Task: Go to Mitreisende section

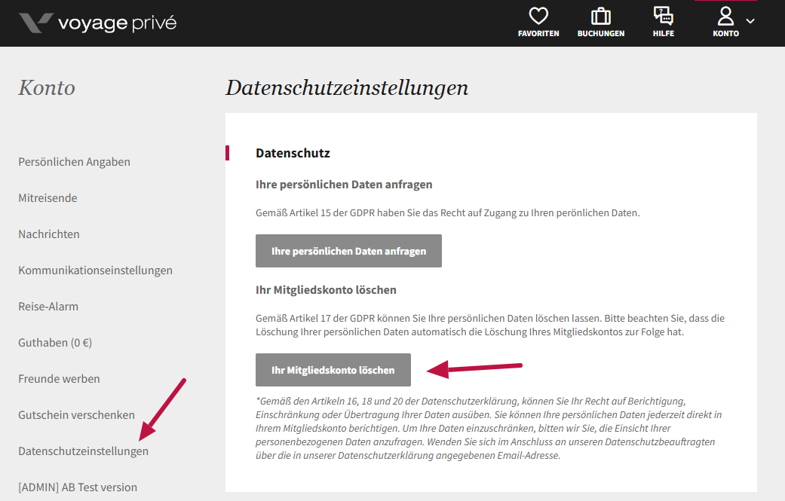Action: tap(48, 198)
